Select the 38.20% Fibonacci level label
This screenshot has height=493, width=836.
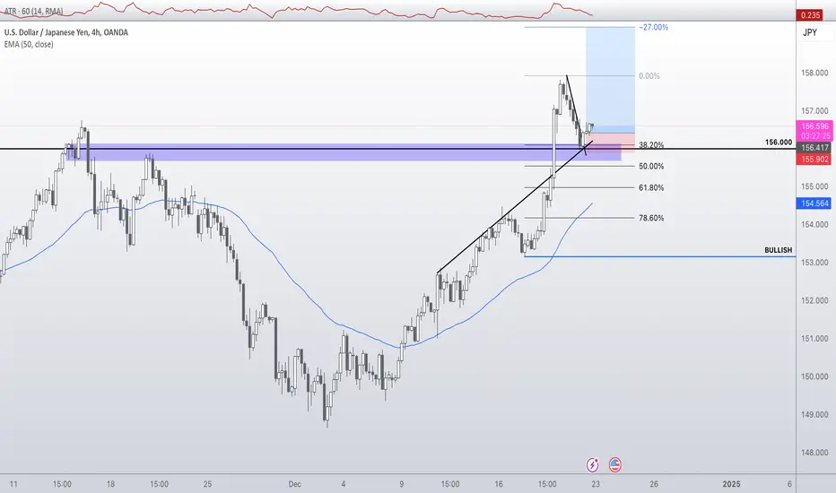tap(651, 145)
